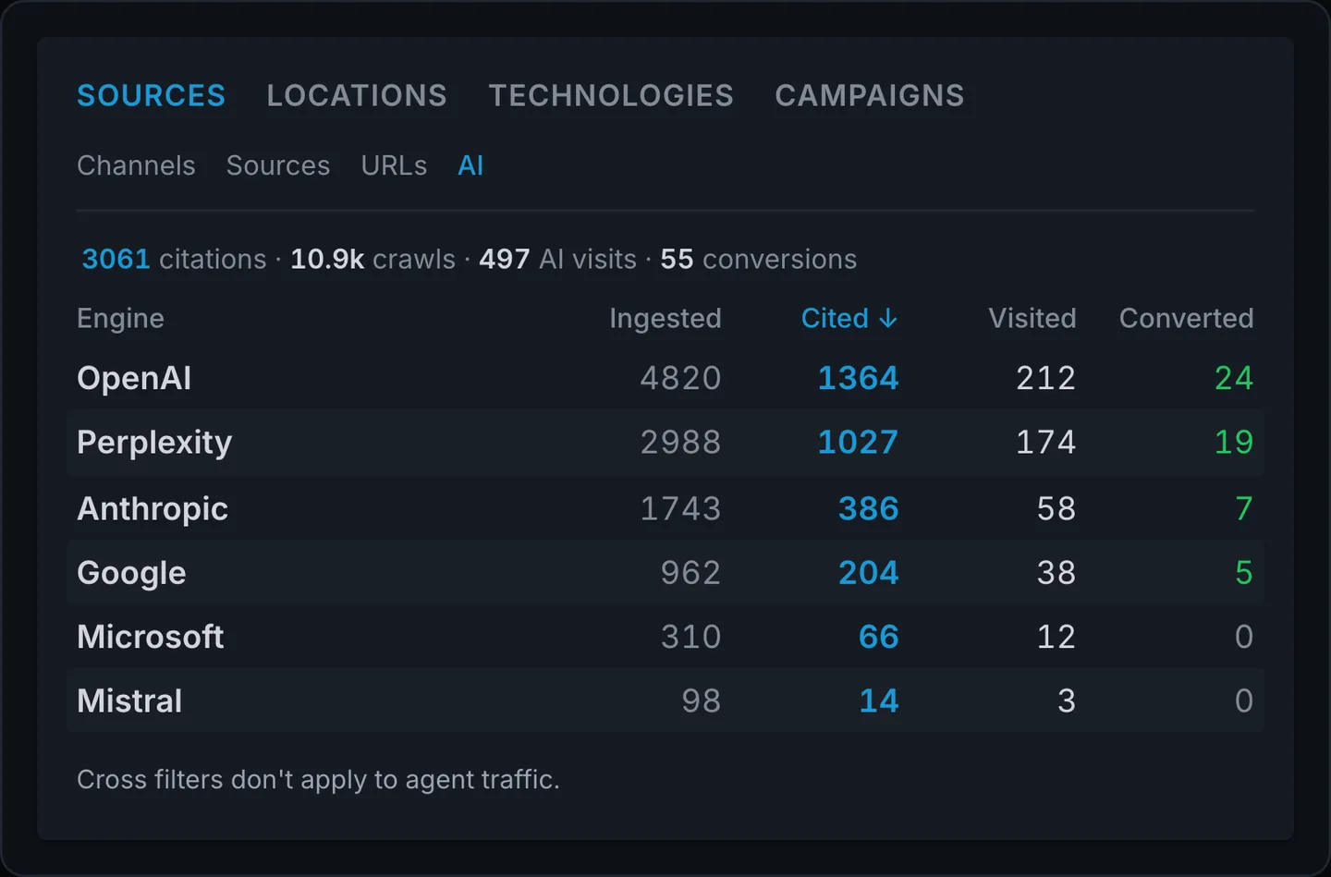Viewport: 1331px width, 877px height.
Task: Click Mistral's visited value 3
Action: (x=1067, y=700)
